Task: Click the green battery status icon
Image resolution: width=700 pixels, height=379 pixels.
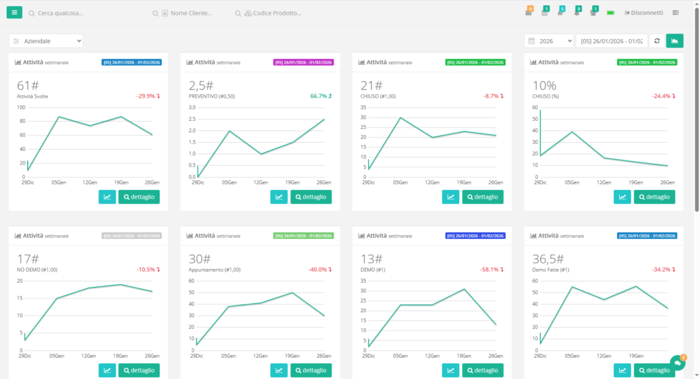Action: click(x=610, y=12)
